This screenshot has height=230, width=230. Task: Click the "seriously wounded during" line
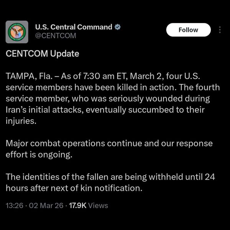[153, 98]
